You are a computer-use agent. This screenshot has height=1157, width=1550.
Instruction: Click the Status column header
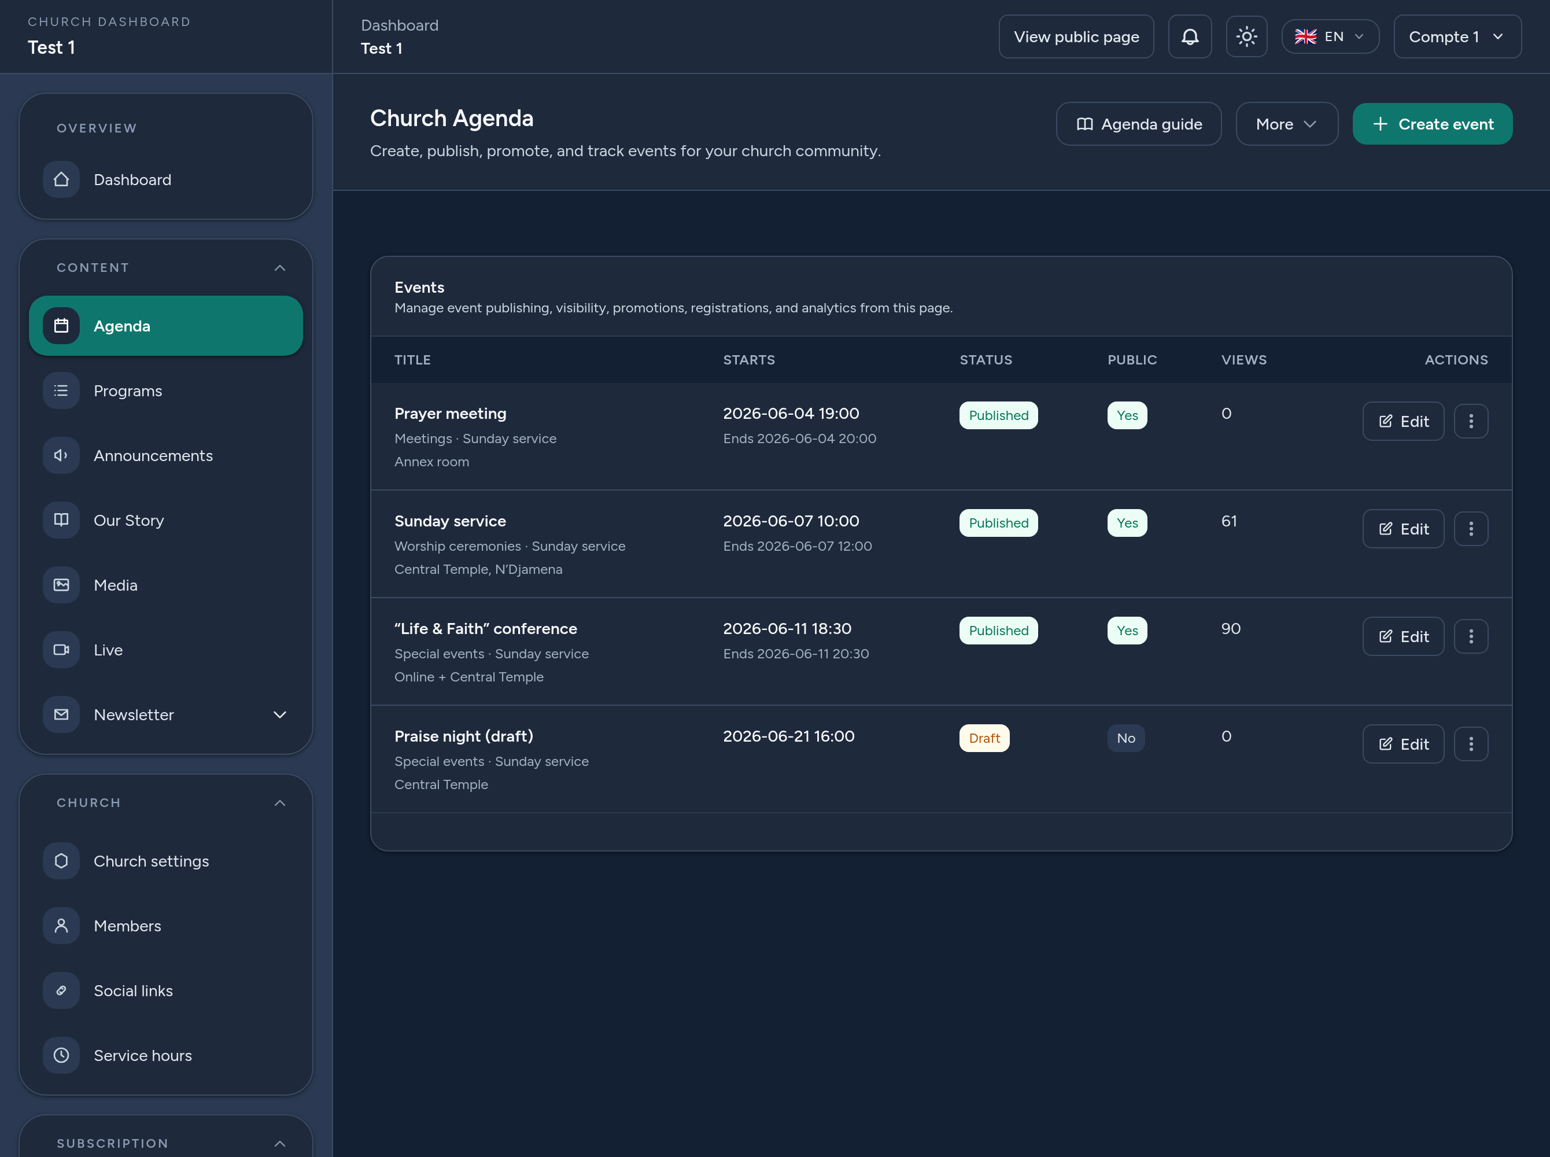(986, 359)
